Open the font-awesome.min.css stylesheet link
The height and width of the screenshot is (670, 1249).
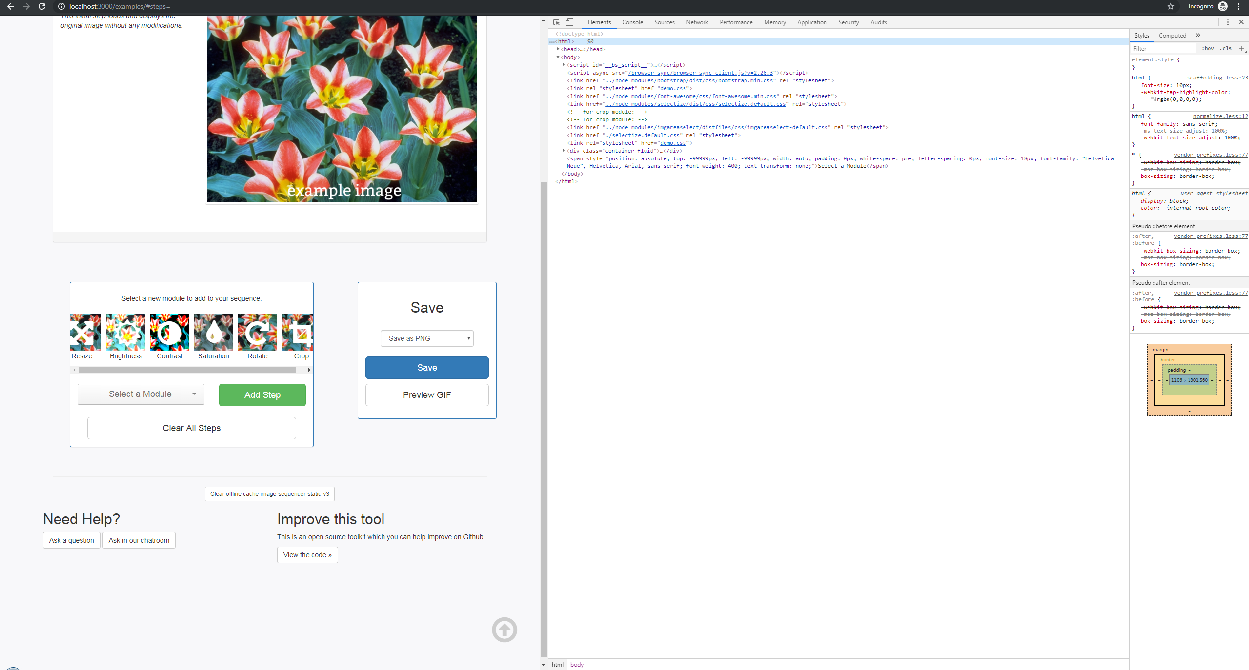(690, 96)
